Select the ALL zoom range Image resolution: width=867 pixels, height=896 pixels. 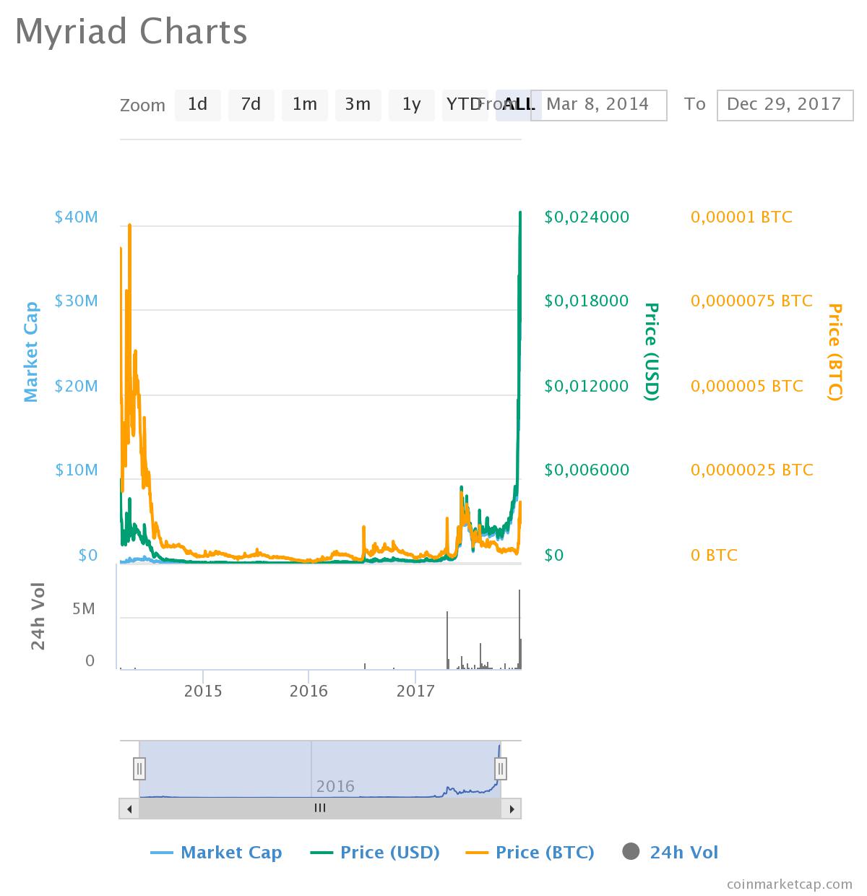(518, 105)
